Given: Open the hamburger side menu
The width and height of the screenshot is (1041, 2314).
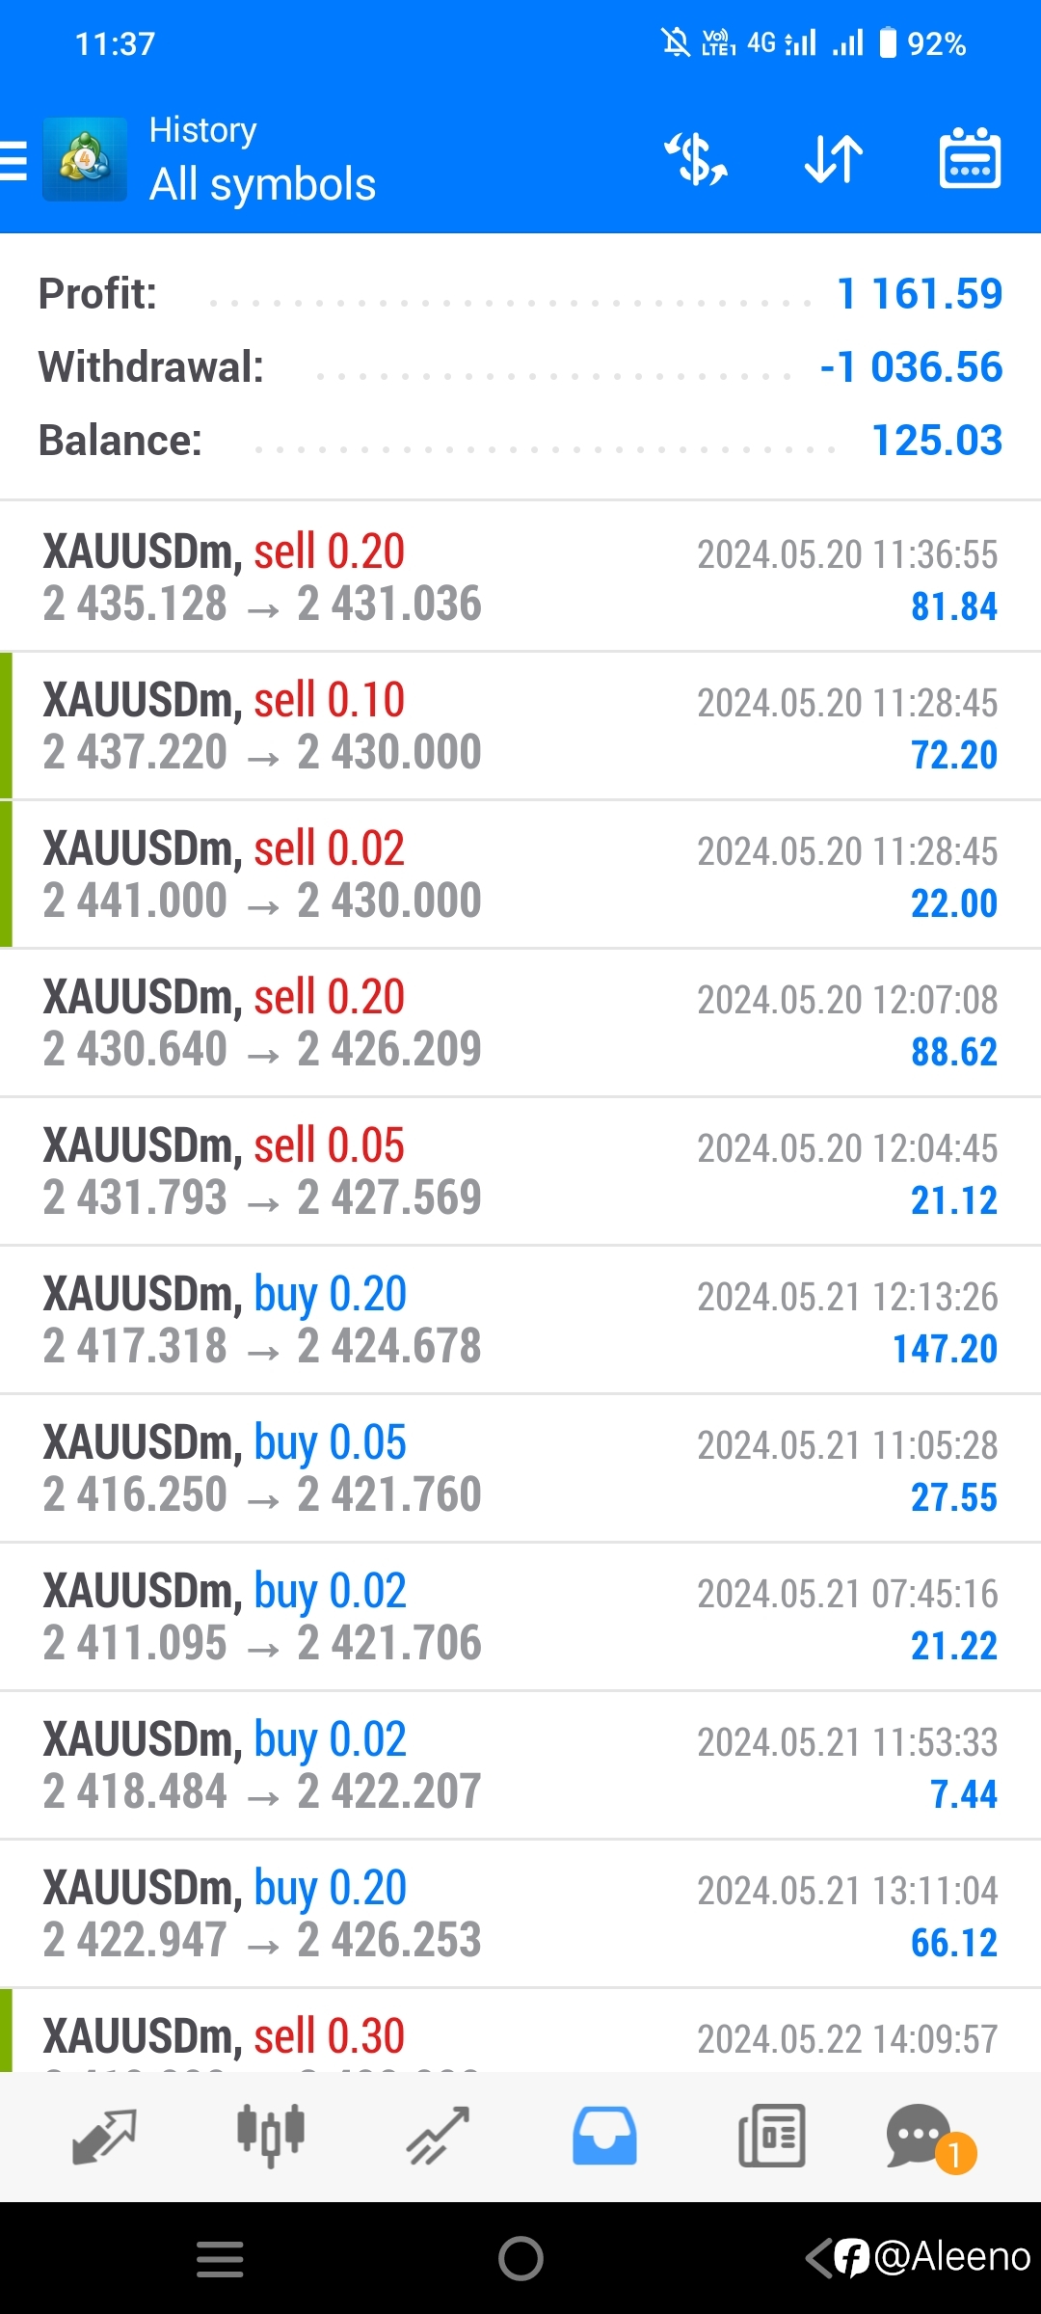Looking at the screenshot, I should pos(13,160).
